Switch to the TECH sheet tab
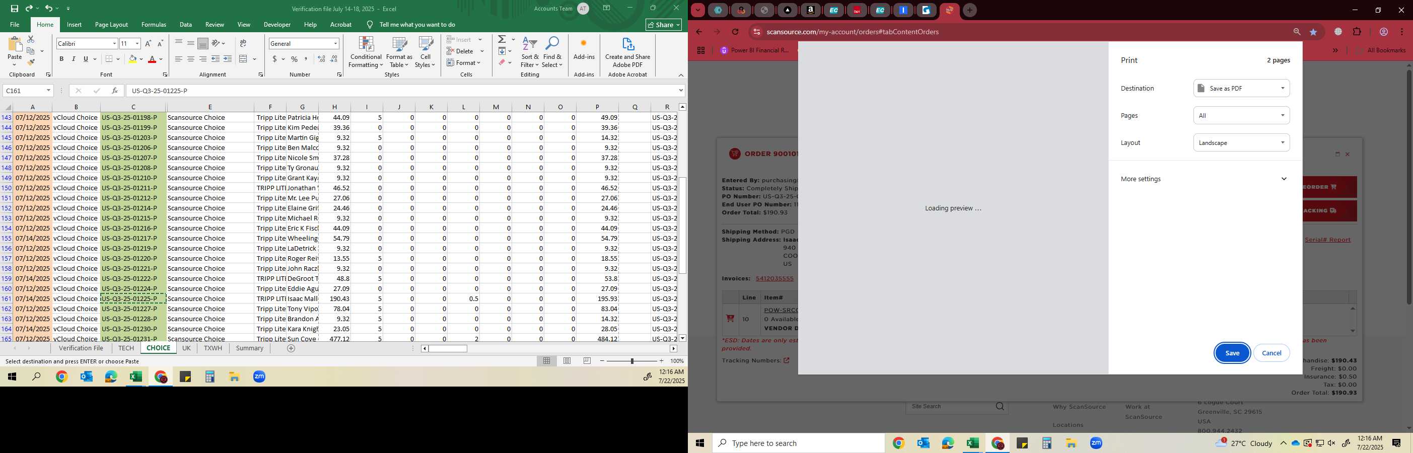The height and width of the screenshot is (453, 1413). [x=125, y=348]
